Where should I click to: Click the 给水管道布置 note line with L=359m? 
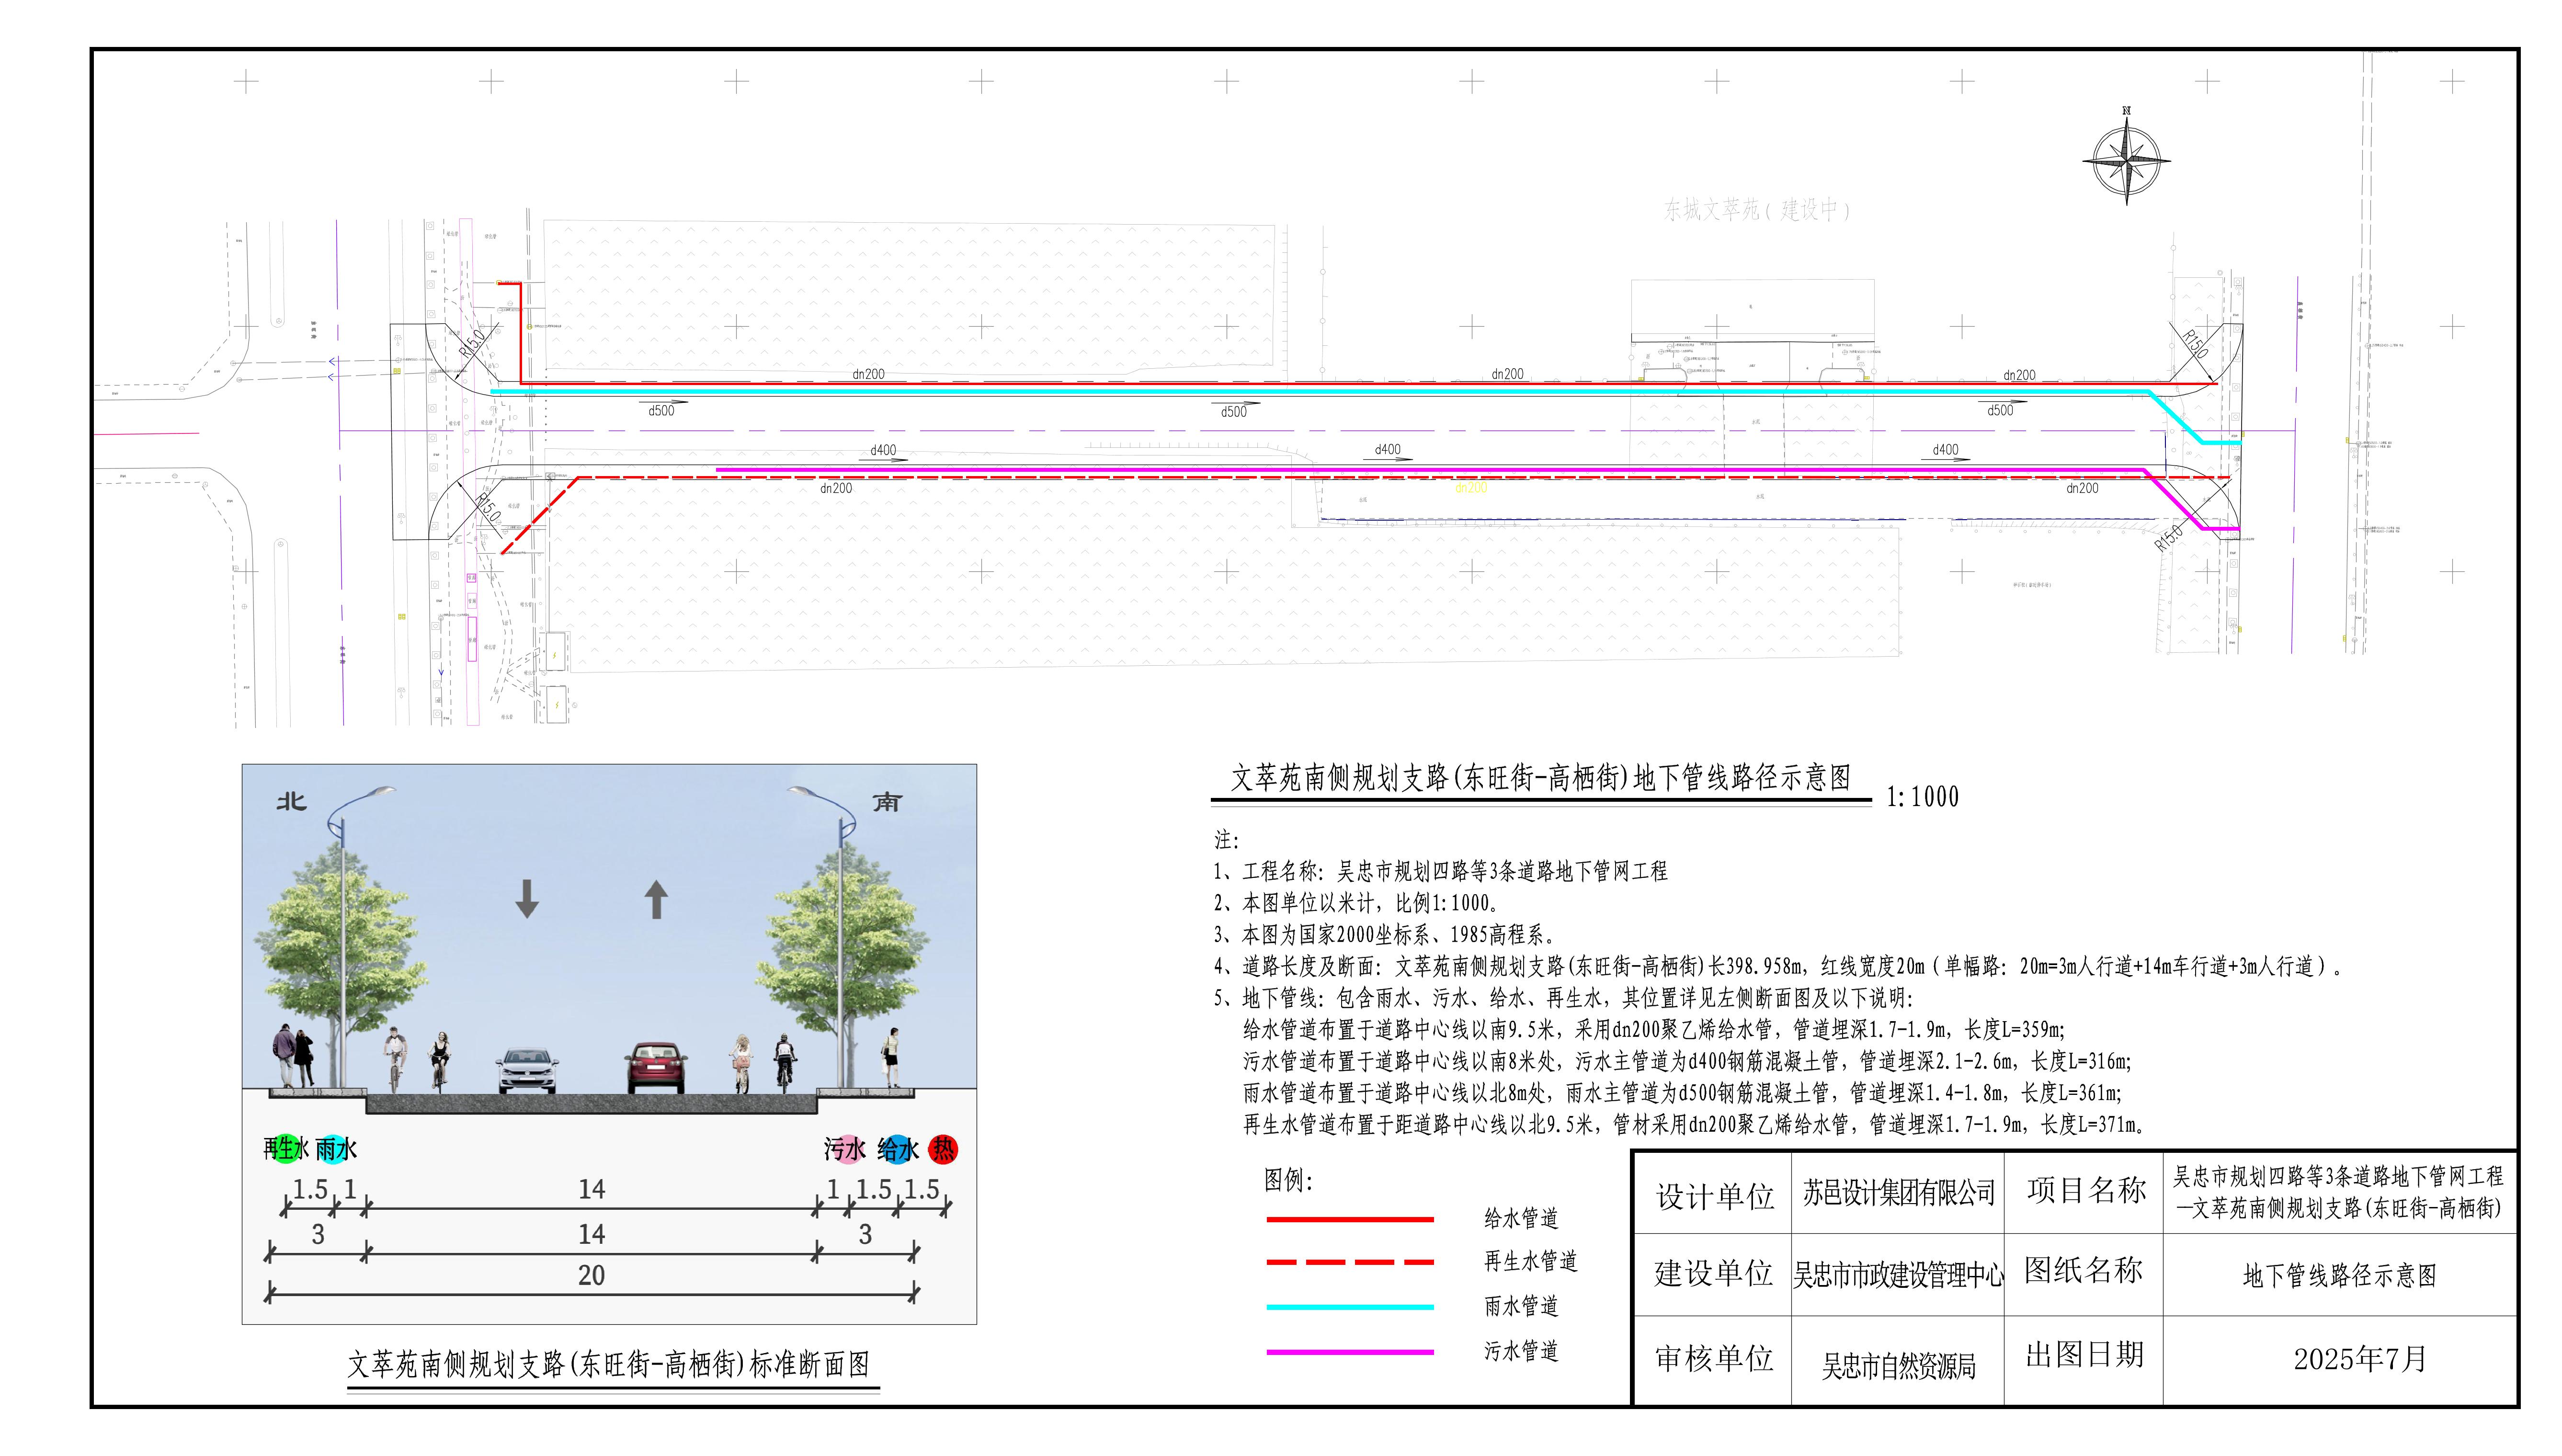(x=1654, y=1030)
